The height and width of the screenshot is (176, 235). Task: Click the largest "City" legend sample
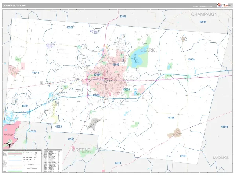(36, 153)
